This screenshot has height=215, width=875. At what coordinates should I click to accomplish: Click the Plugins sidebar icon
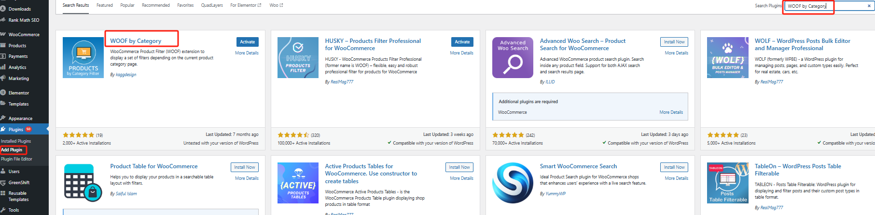click(x=3, y=129)
